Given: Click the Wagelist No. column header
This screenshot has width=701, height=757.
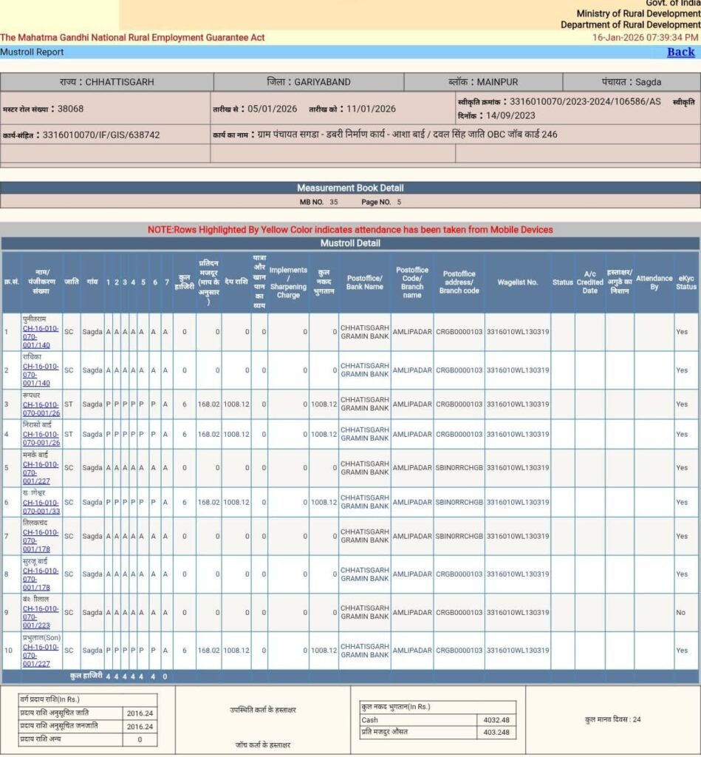Looking at the screenshot, I should coord(517,282).
